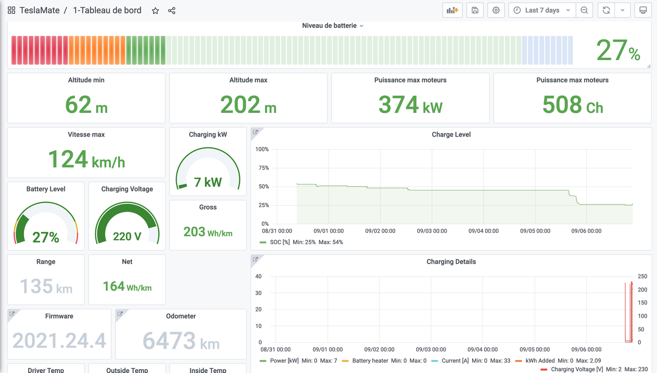657x373 pixels.
Task: Click the Odometer panel external link icon
Action: point(120,313)
